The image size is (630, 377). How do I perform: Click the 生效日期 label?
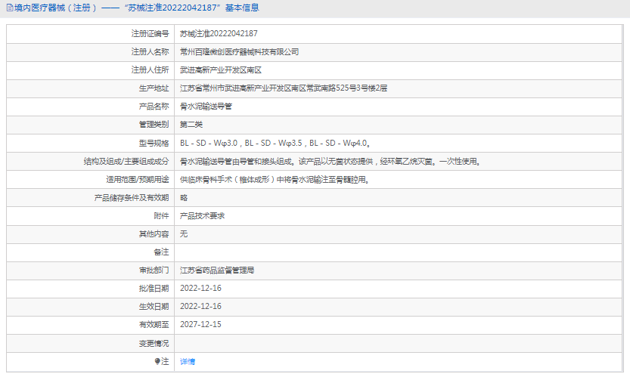click(x=154, y=306)
